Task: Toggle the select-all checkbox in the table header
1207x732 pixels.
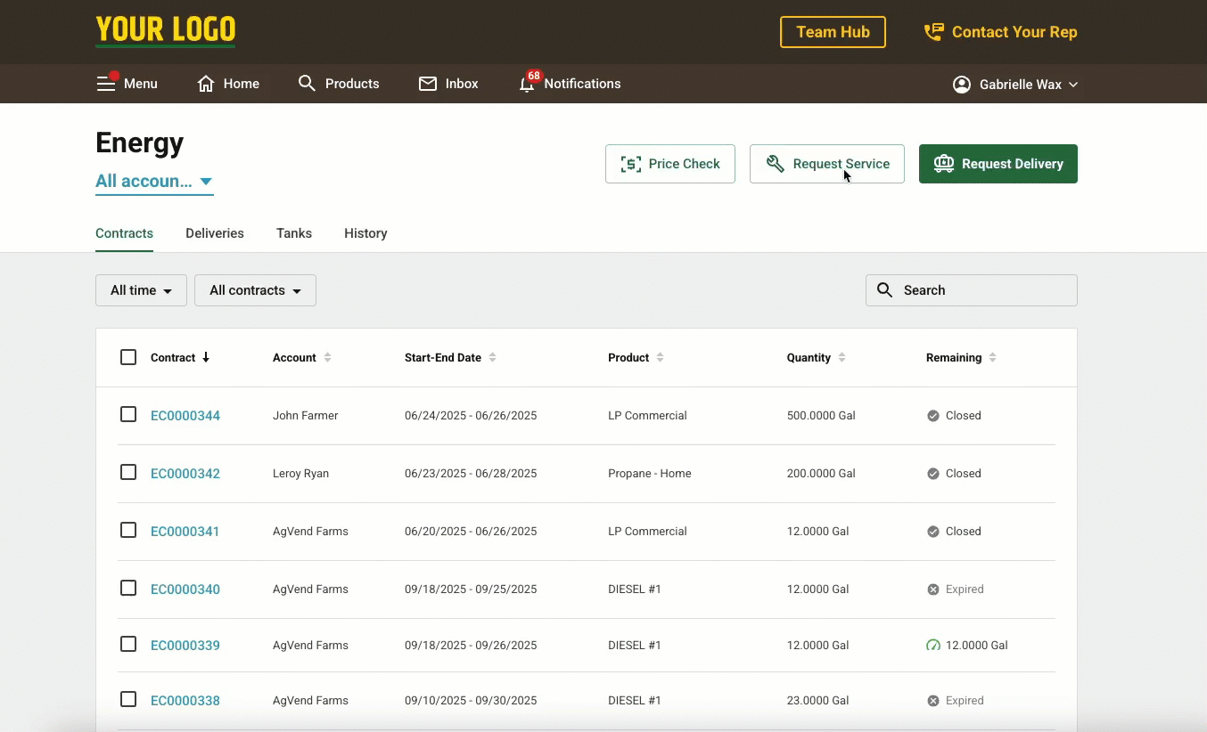Action: click(x=128, y=357)
